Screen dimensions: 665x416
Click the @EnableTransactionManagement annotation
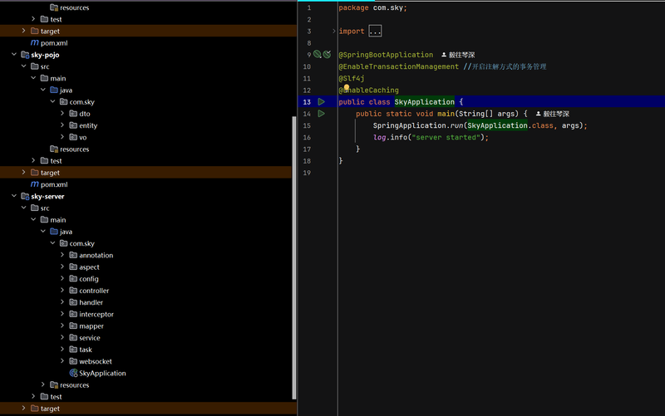399,66
